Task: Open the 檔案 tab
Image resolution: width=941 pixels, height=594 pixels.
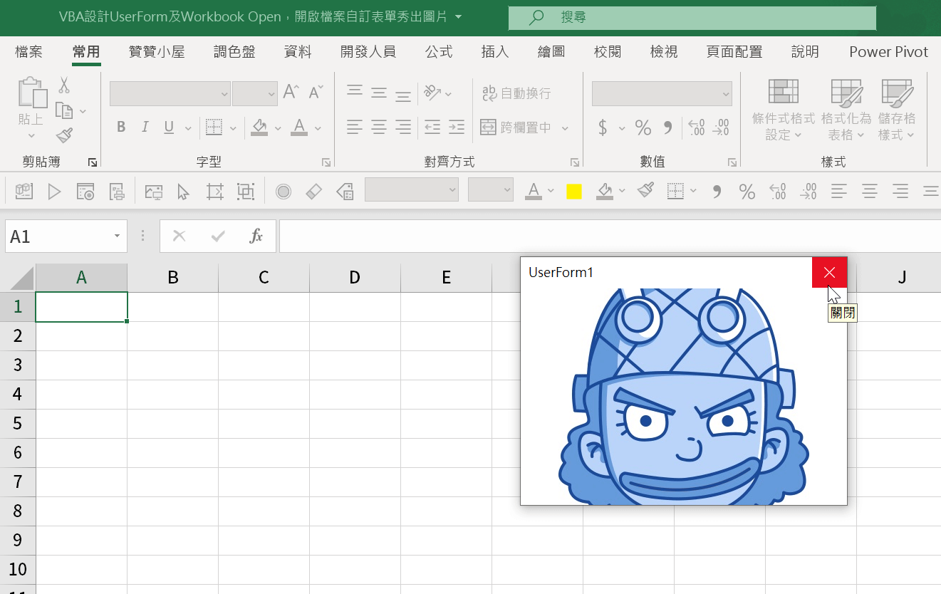Action: click(28, 52)
